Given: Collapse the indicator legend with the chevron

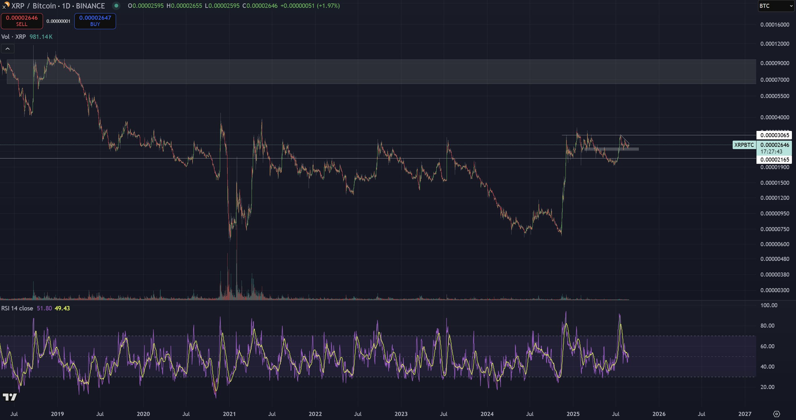Looking at the screenshot, I should coord(8,49).
